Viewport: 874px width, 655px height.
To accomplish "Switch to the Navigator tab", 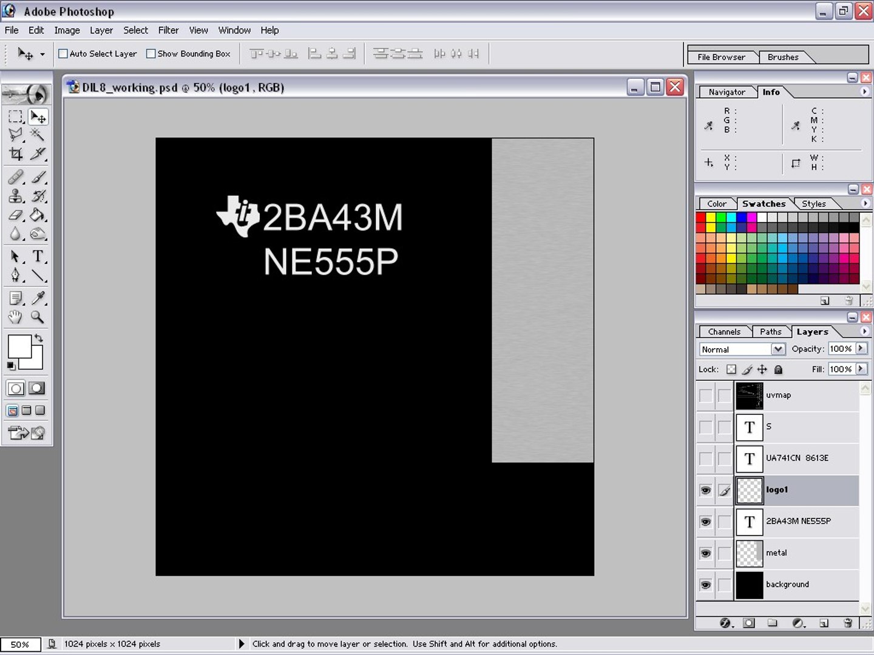I will point(727,92).
